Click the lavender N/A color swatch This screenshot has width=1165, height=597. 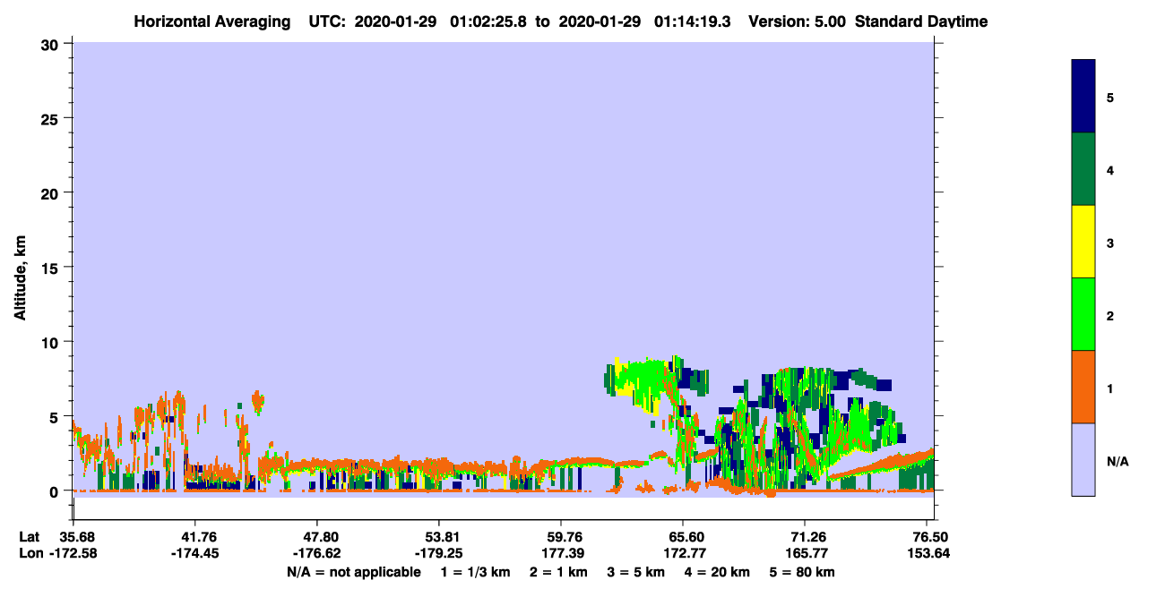point(1083,459)
